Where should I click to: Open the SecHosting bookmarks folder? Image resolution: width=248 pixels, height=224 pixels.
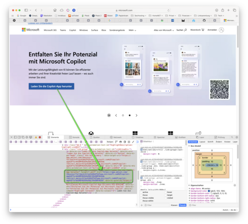click(x=139, y=16)
